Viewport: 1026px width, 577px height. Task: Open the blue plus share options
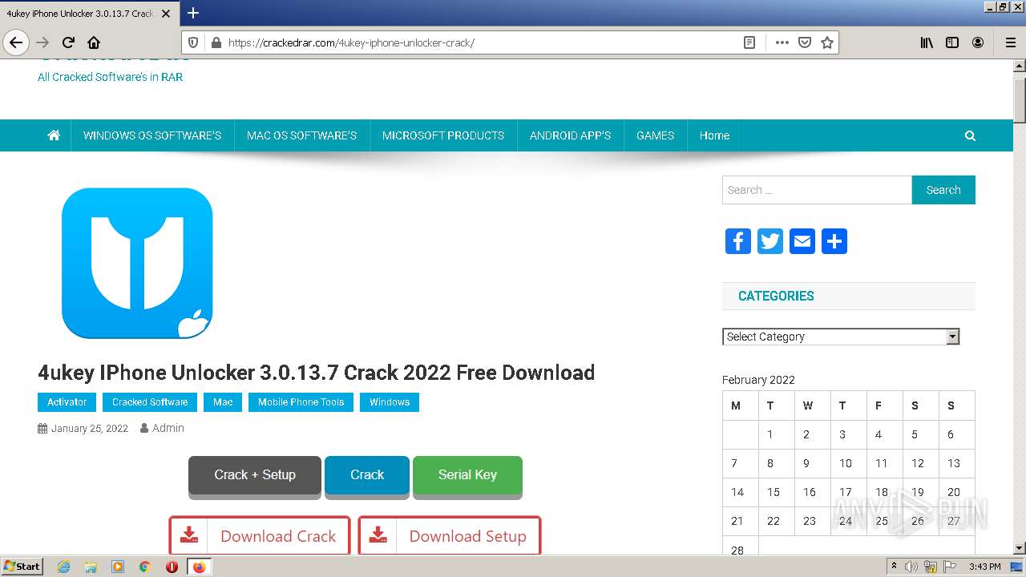tap(834, 241)
